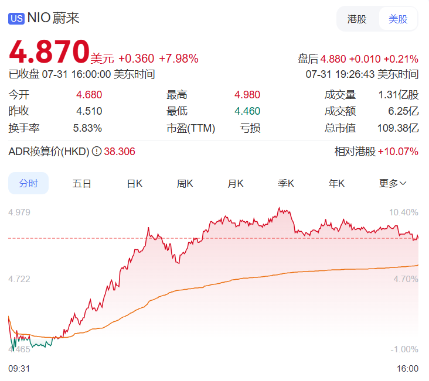Click the price change +0.360 value

click(136, 59)
